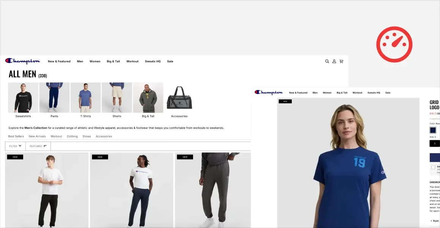Click NEW badge on plain white tee product
440x228 pixels.
[x=15, y=157]
